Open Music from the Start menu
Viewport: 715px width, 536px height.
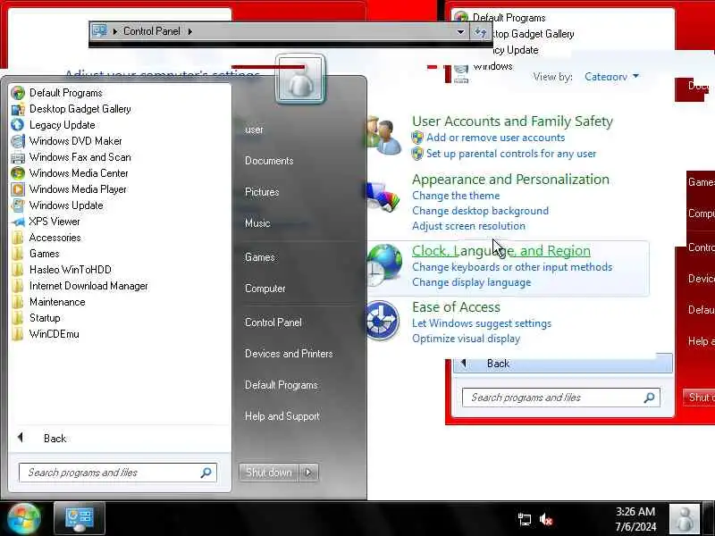pos(257,223)
